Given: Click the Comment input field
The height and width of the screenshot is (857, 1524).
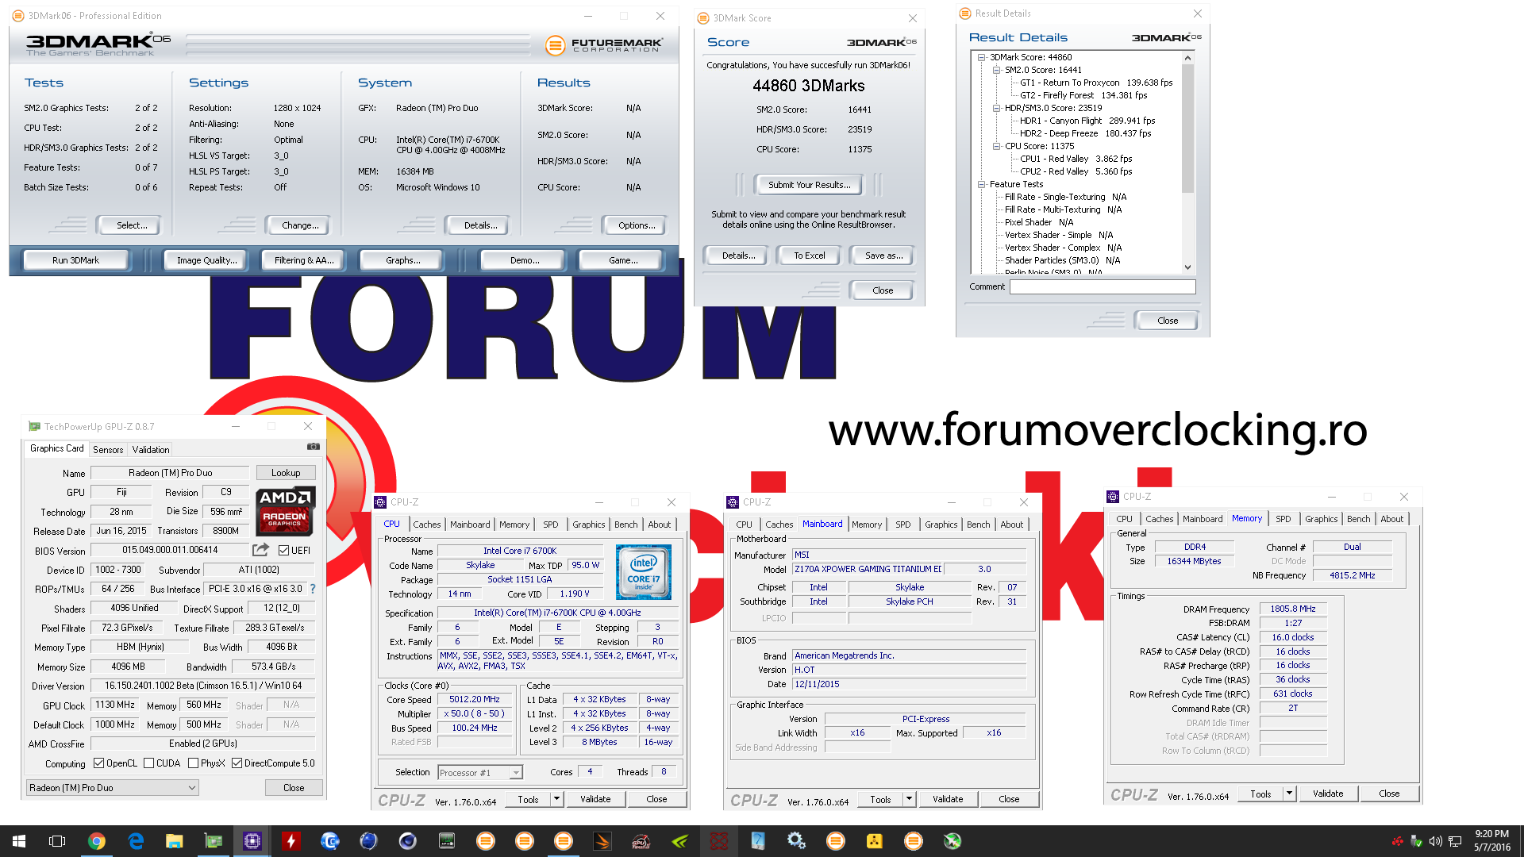Looking at the screenshot, I should coord(1103,286).
